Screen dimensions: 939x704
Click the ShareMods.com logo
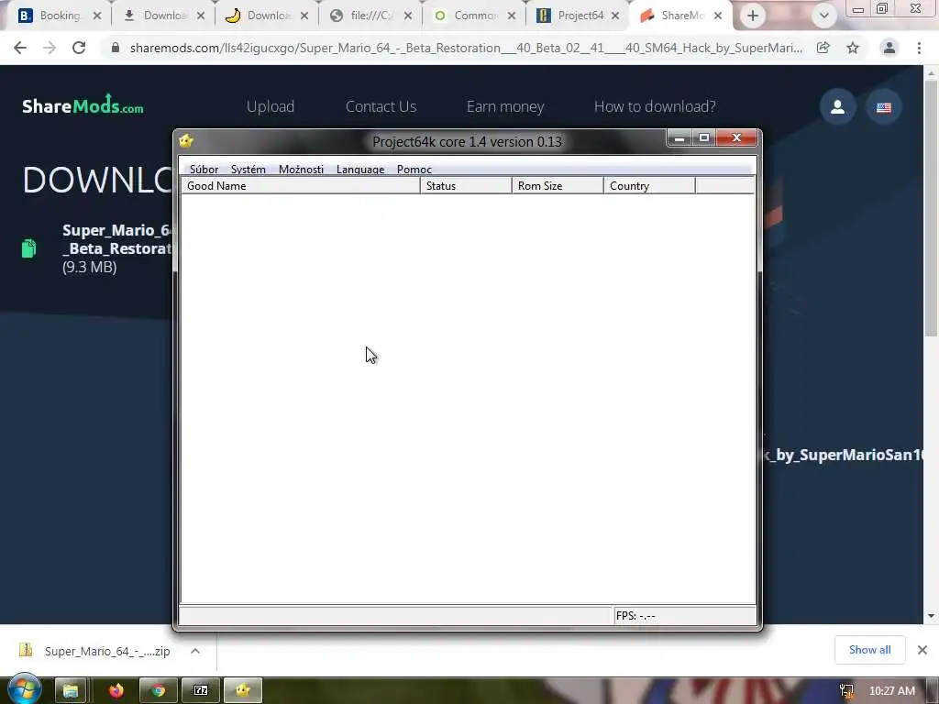[x=83, y=105]
